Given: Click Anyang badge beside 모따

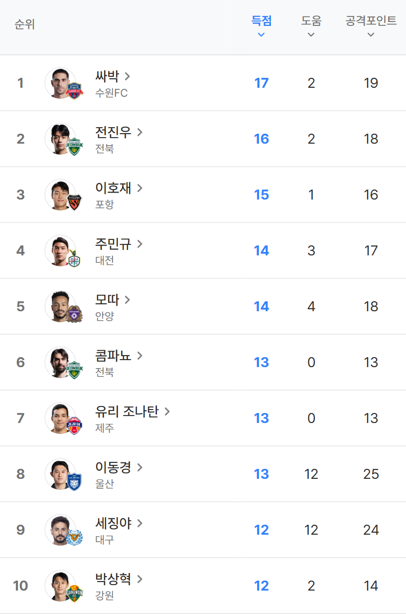Looking at the screenshot, I should coord(75,314).
